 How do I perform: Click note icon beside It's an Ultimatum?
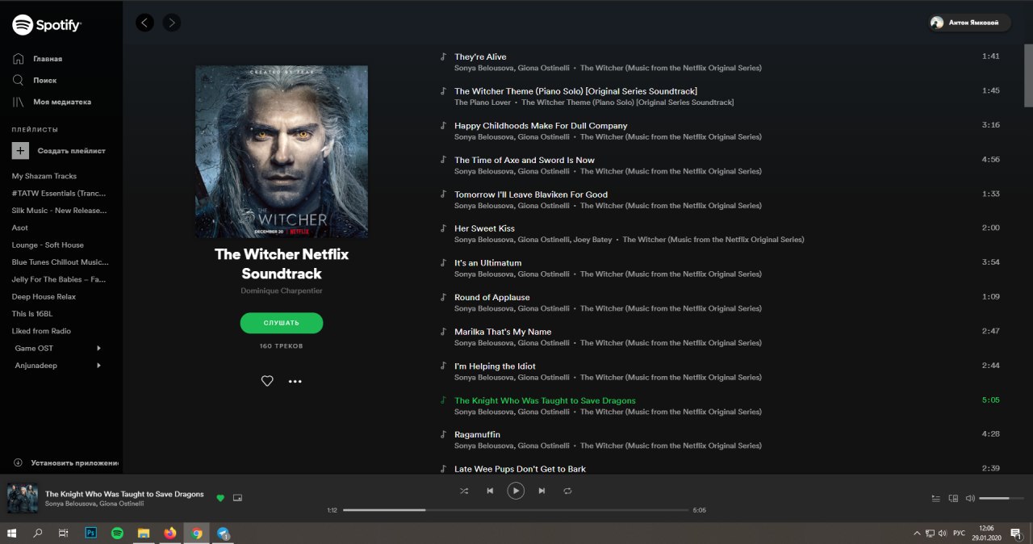[x=442, y=262]
